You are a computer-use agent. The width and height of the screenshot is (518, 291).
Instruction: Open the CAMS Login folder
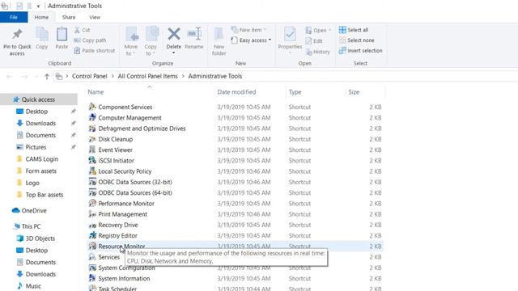[41, 159]
